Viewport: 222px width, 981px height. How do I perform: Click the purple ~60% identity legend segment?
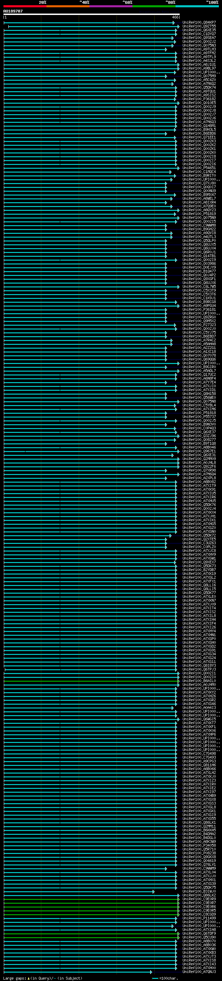tap(111, 6)
